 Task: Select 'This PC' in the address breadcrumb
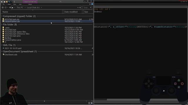tap(20, 8)
